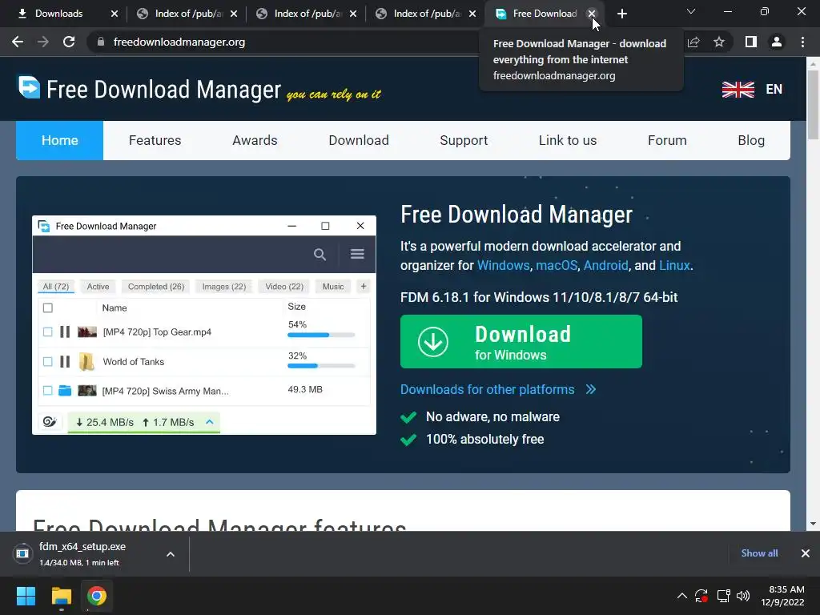
Task: Click the fdm_x64_setup.exe file icon
Action: click(x=22, y=553)
